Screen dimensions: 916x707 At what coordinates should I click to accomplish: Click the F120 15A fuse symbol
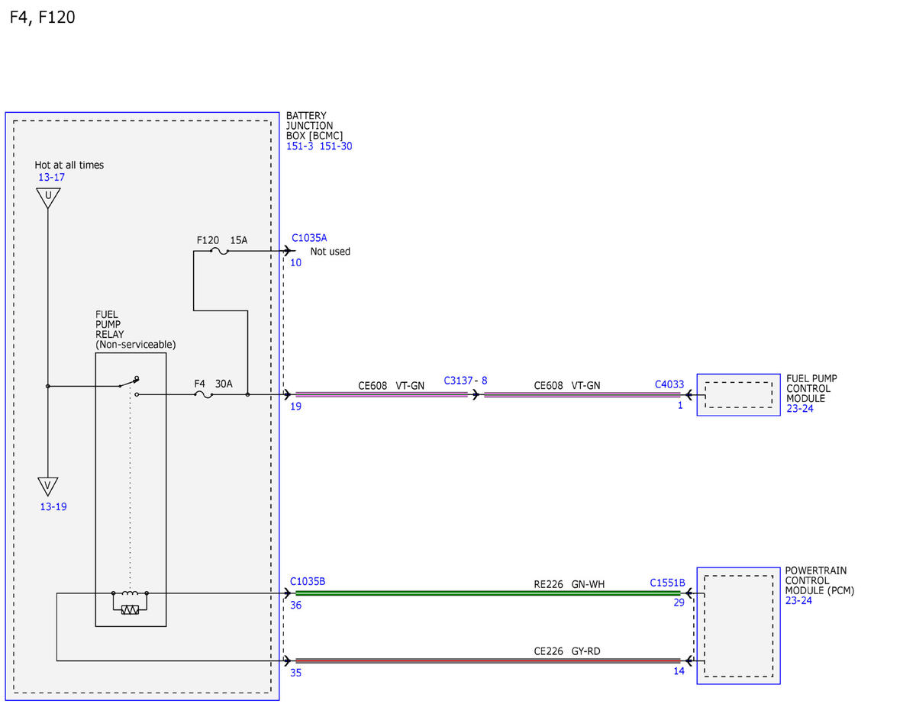(x=218, y=251)
